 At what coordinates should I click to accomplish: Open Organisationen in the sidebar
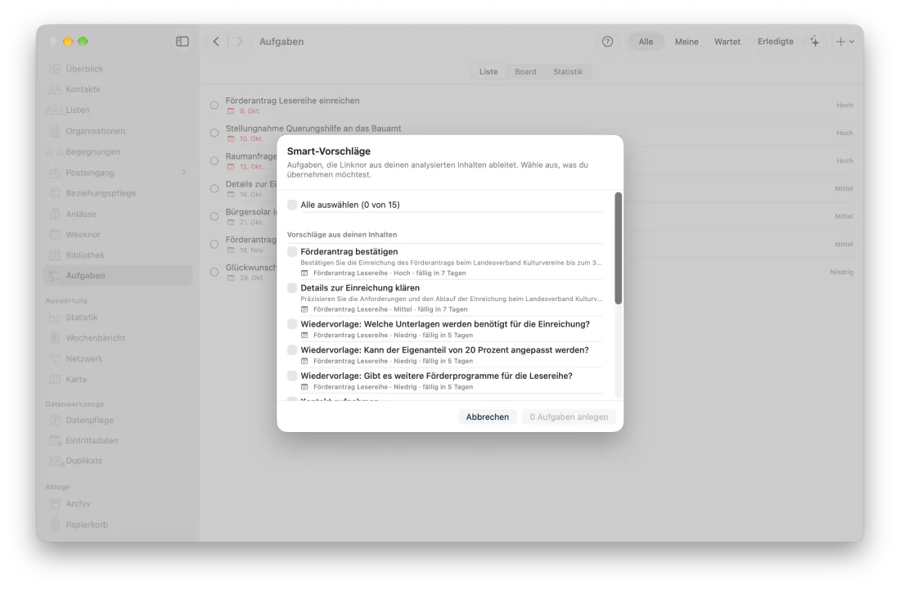tap(118, 131)
